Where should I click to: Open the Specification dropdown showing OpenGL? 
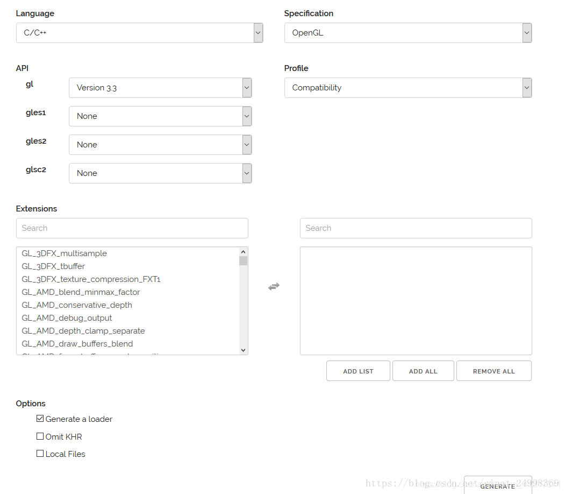click(408, 33)
